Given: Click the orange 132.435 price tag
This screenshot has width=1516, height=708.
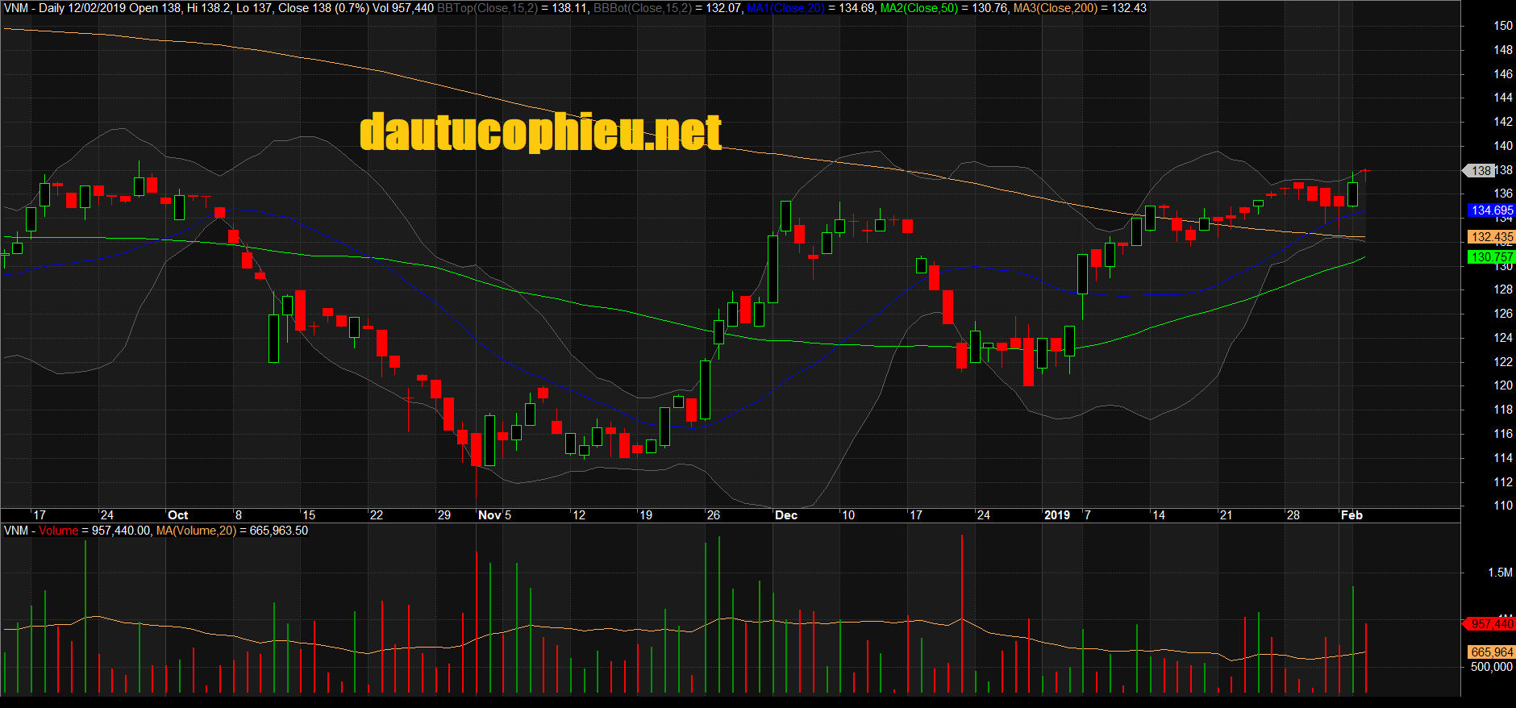Looking at the screenshot, I should 1492,237.
